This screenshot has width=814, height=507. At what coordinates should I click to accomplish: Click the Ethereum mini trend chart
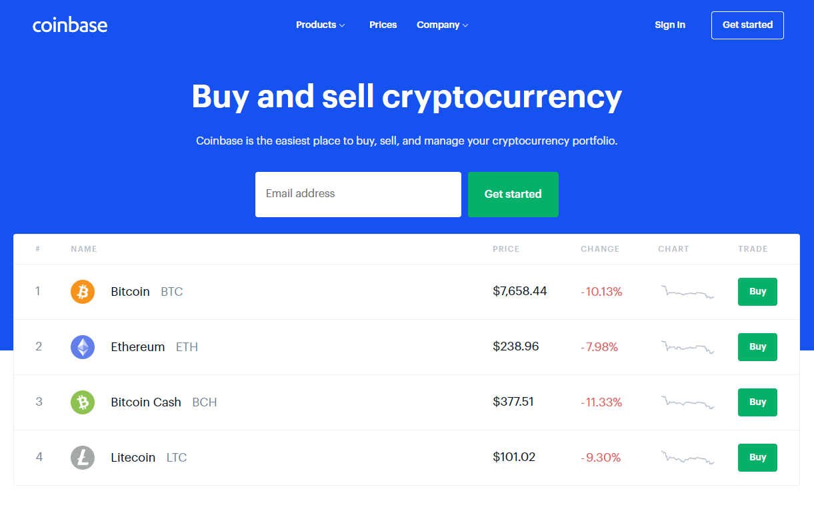click(x=687, y=346)
